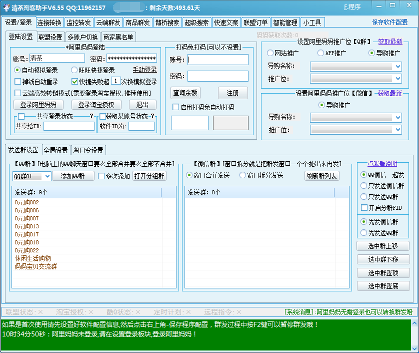
Task: Select group 0元购002 in the list
Action: tap(26, 202)
